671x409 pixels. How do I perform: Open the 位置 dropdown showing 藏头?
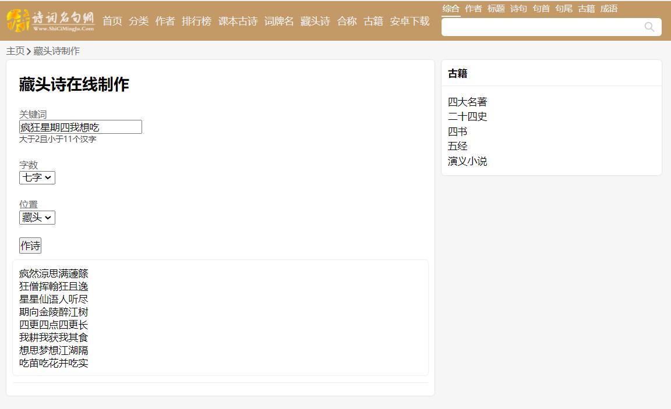[37, 217]
